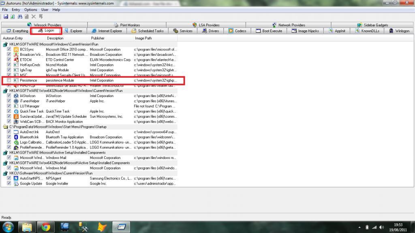Select 'Java(TM) Update Scheduler' description
This screenshot has width=415, height=233.
point(66,116)
